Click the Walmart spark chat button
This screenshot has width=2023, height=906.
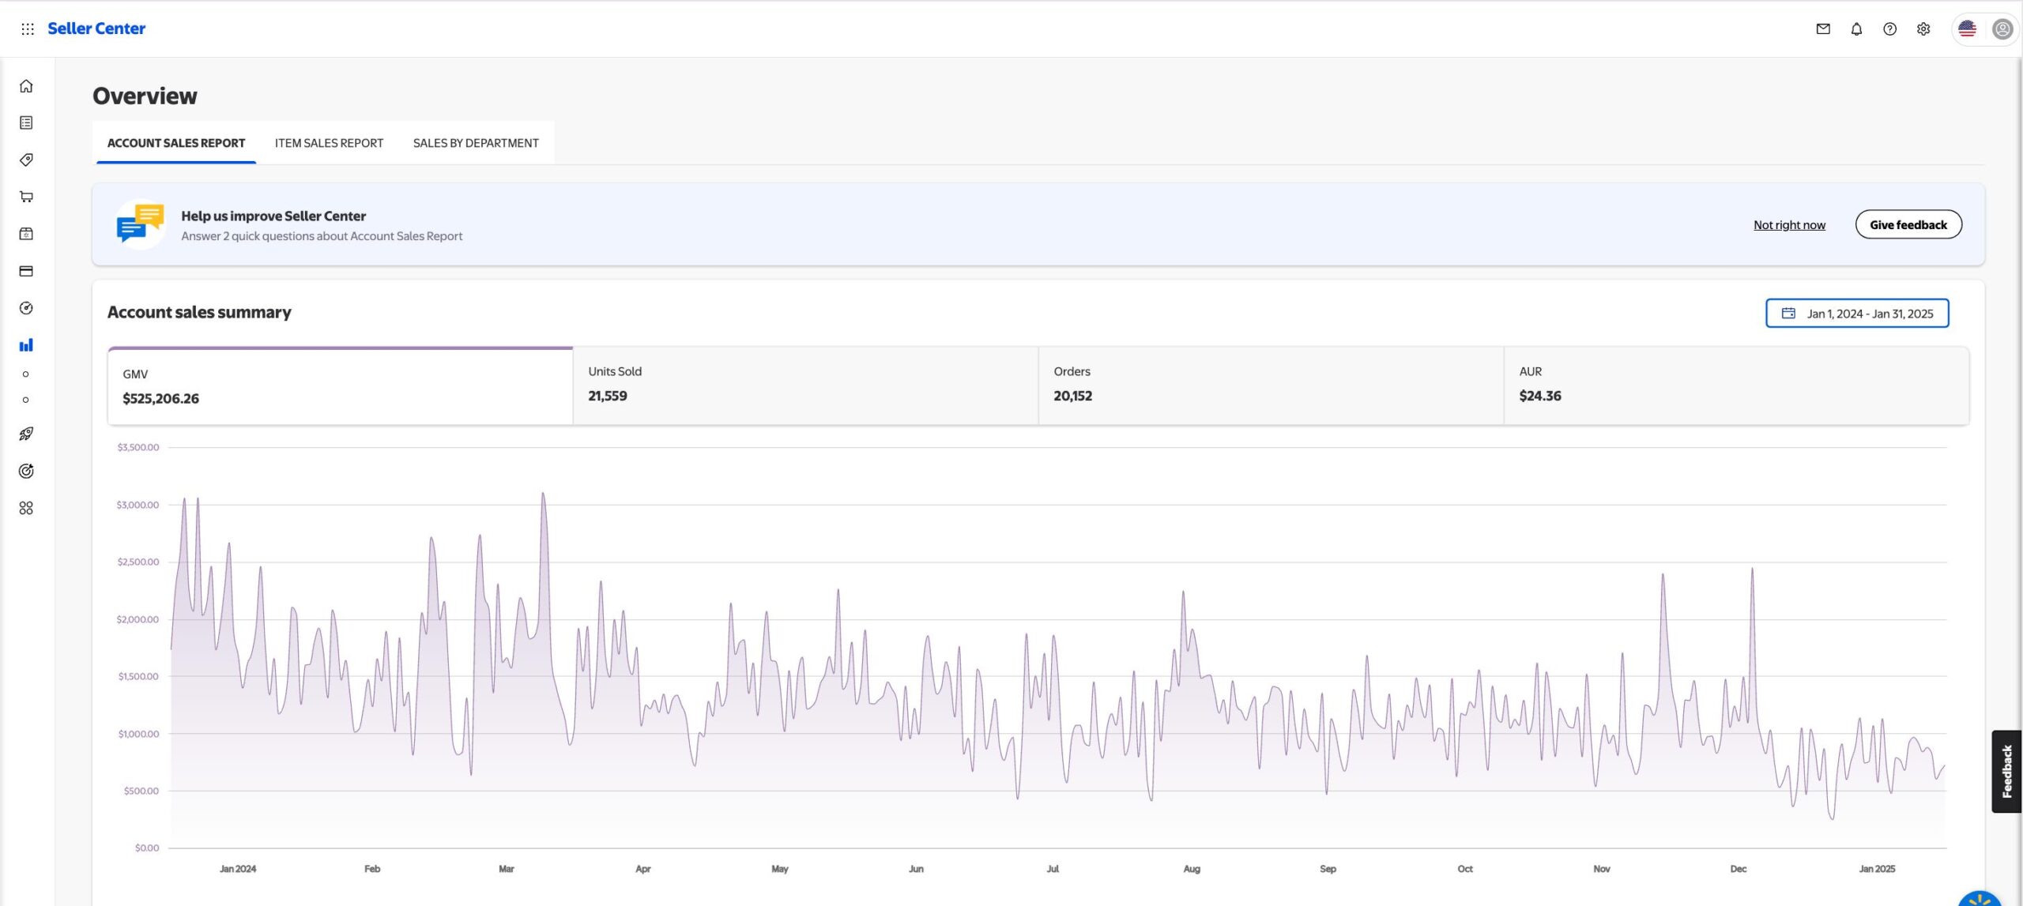(x=1980, y=899)
